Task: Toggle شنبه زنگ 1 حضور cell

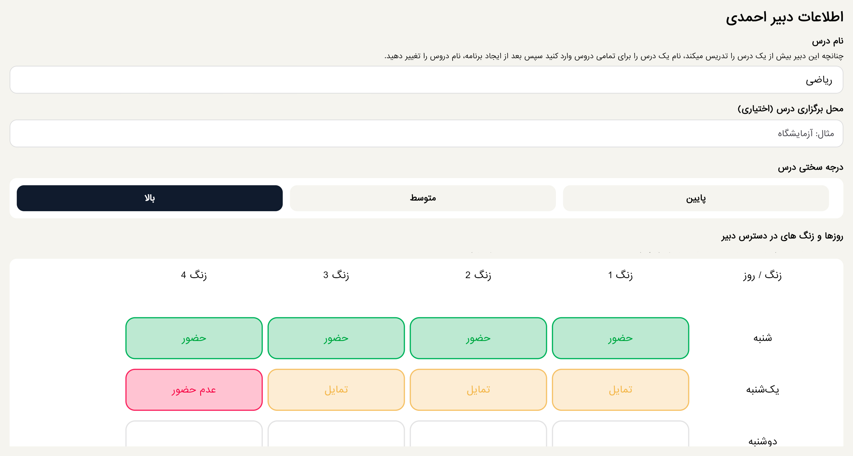Action: coord(621,338)
